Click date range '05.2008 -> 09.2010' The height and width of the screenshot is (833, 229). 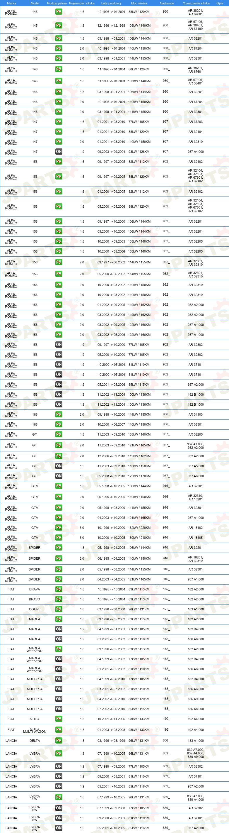point(111,476)
